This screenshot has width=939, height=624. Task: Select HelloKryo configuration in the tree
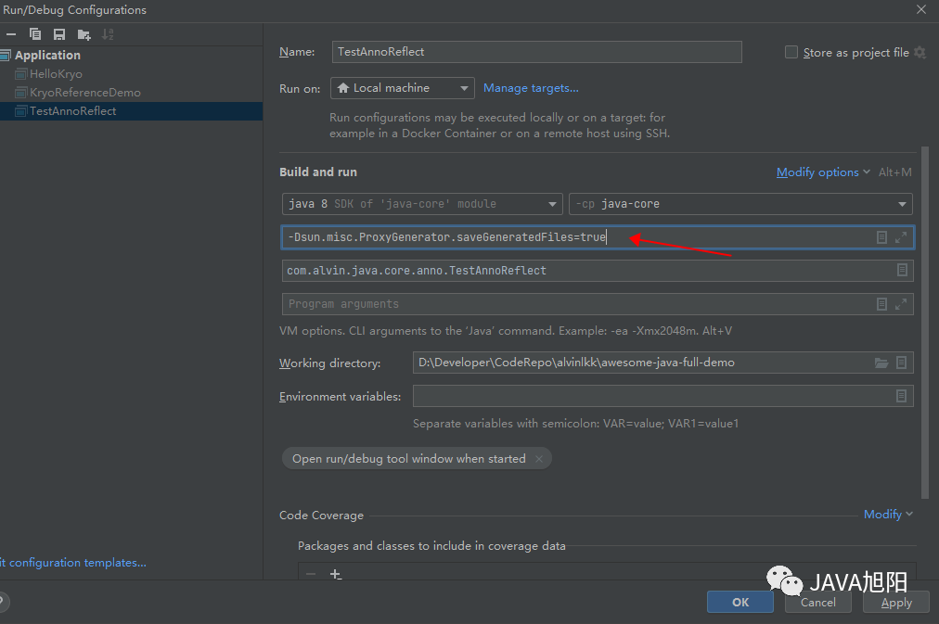pos(56,74)
